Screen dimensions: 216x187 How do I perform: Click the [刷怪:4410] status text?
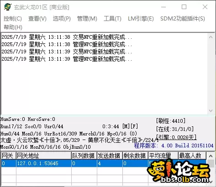(171, 121)
